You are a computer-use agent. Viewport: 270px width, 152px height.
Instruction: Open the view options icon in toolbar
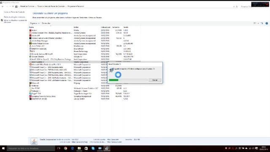tap(255, 23)
